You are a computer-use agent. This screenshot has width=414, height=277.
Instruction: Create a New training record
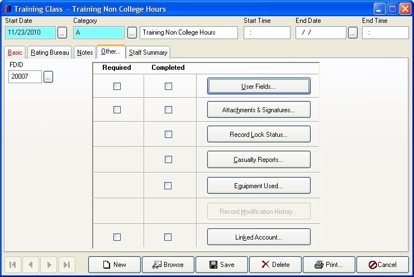pos(115,265)
